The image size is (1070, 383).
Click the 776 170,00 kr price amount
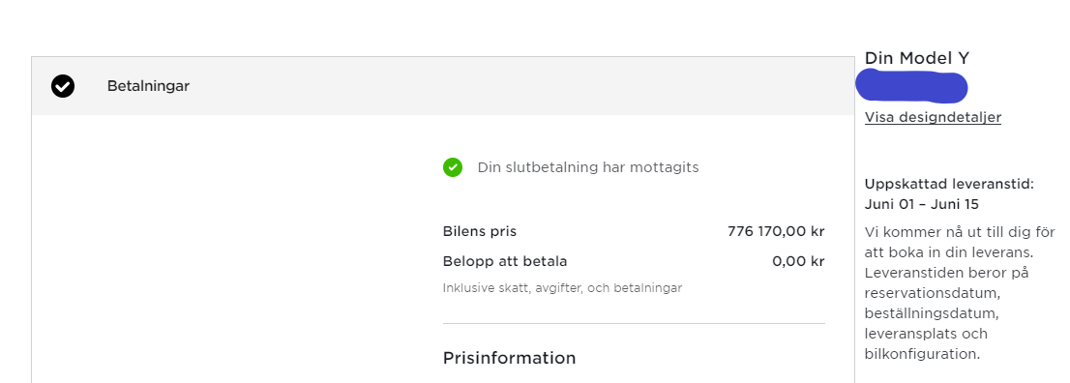(776, 231)
